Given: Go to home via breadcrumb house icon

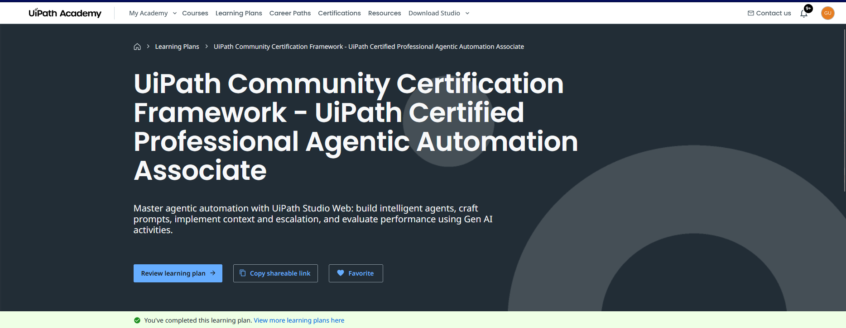Looking at the screenshot, I should [x=137, y=47].
